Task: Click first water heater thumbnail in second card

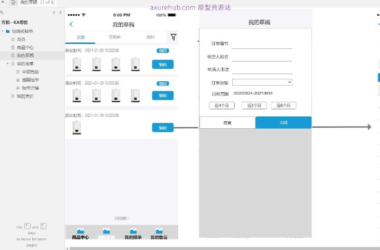Action: (77, 96)
